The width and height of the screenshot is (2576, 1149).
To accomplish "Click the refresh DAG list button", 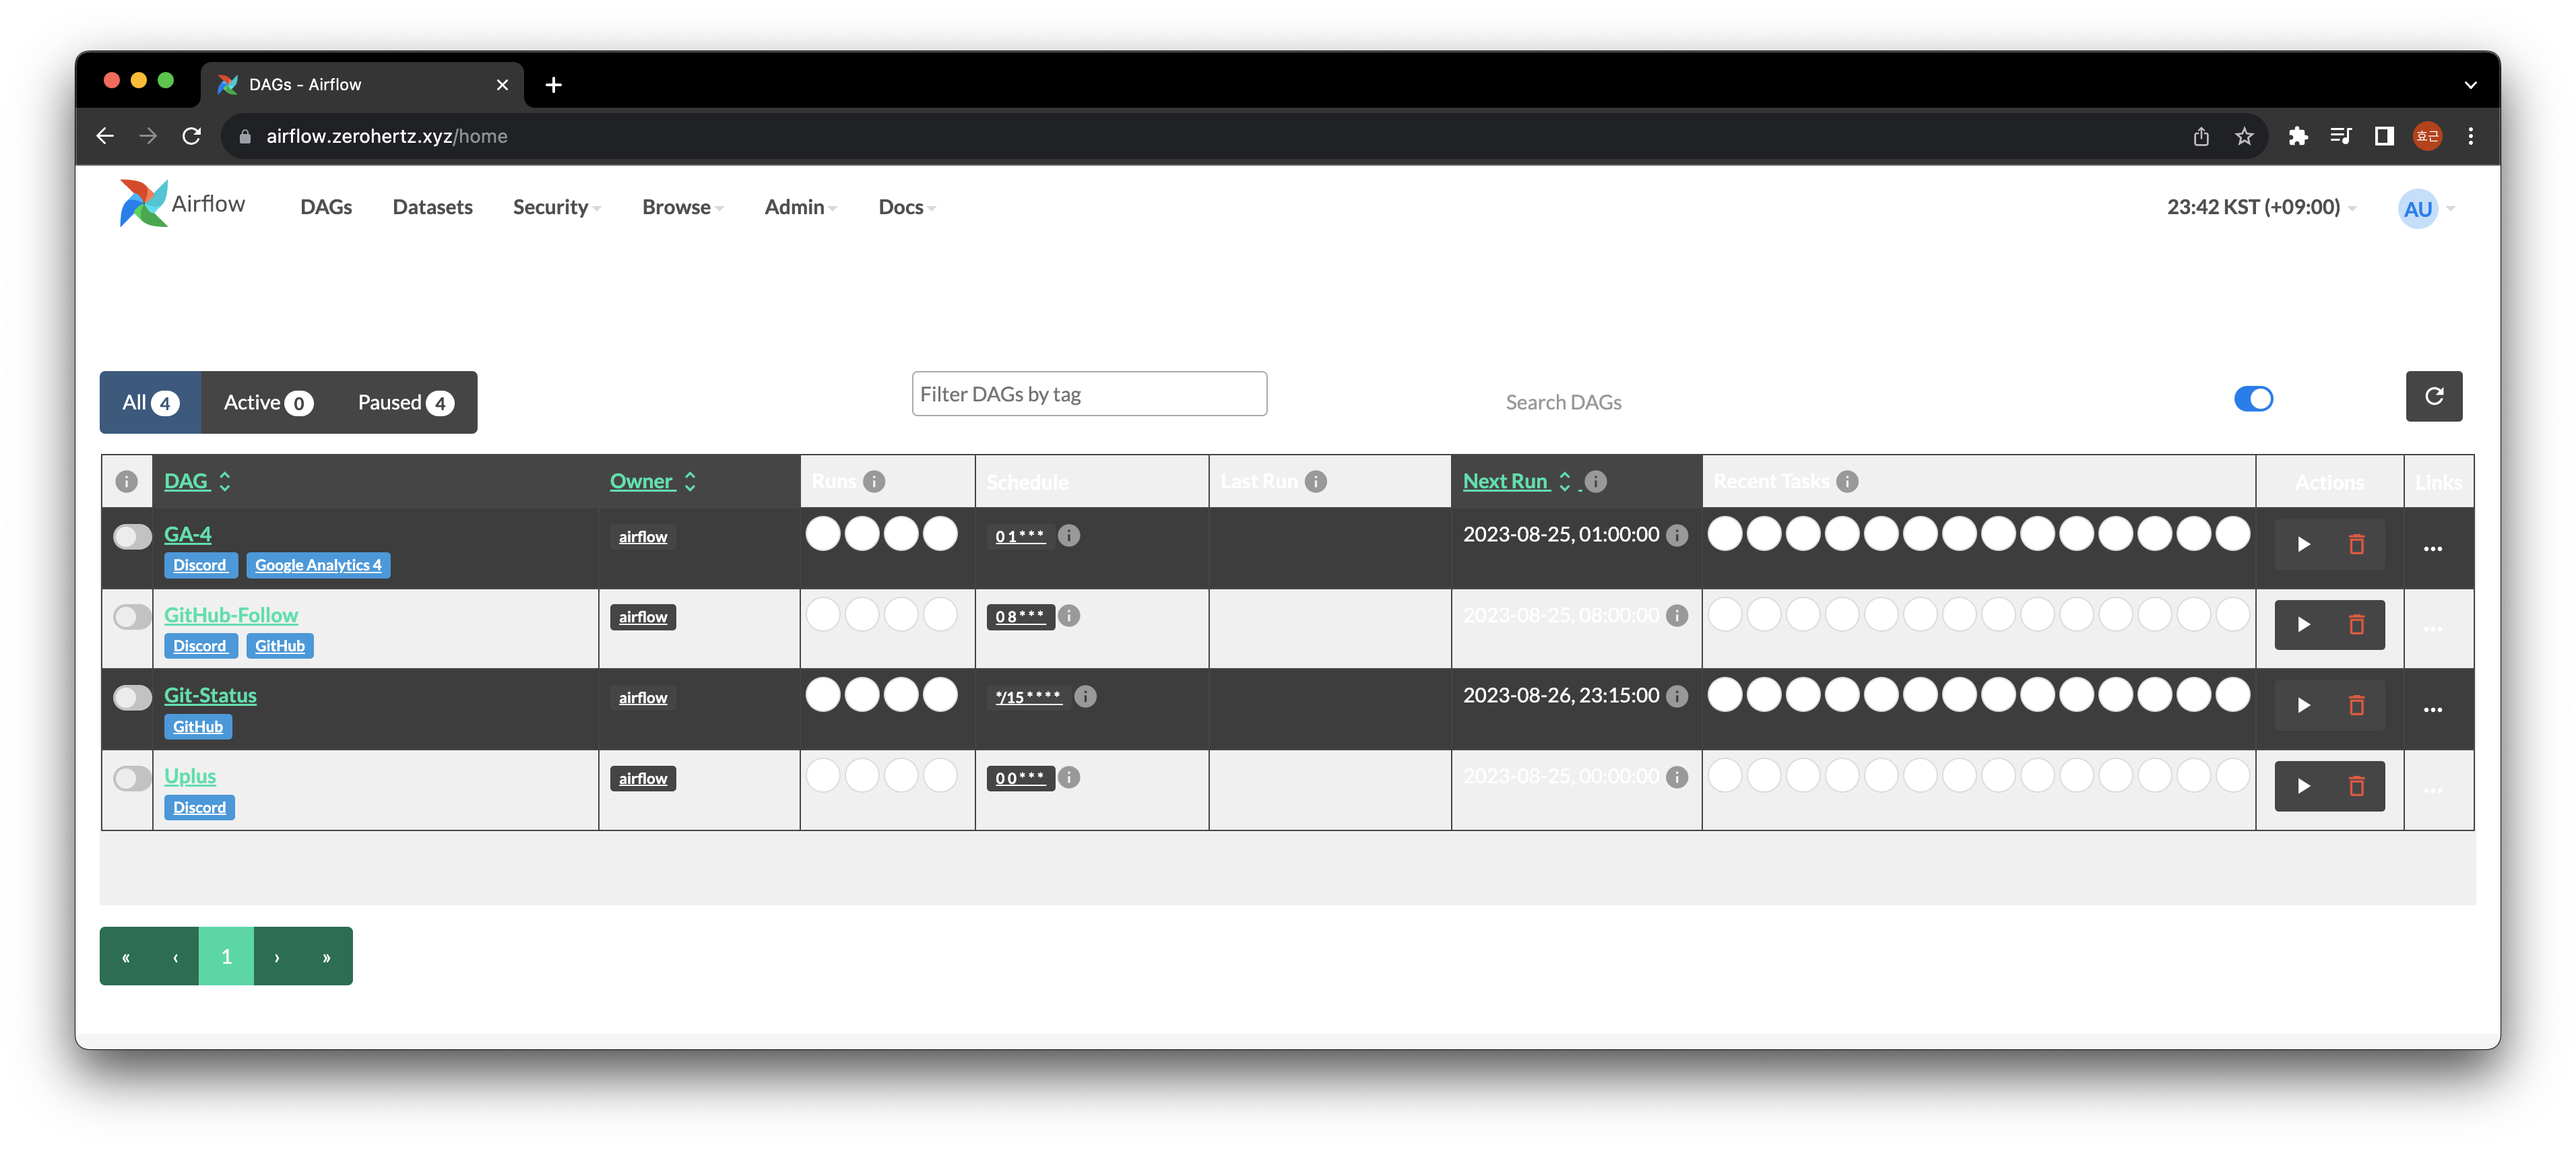I will coord(2433,397).
